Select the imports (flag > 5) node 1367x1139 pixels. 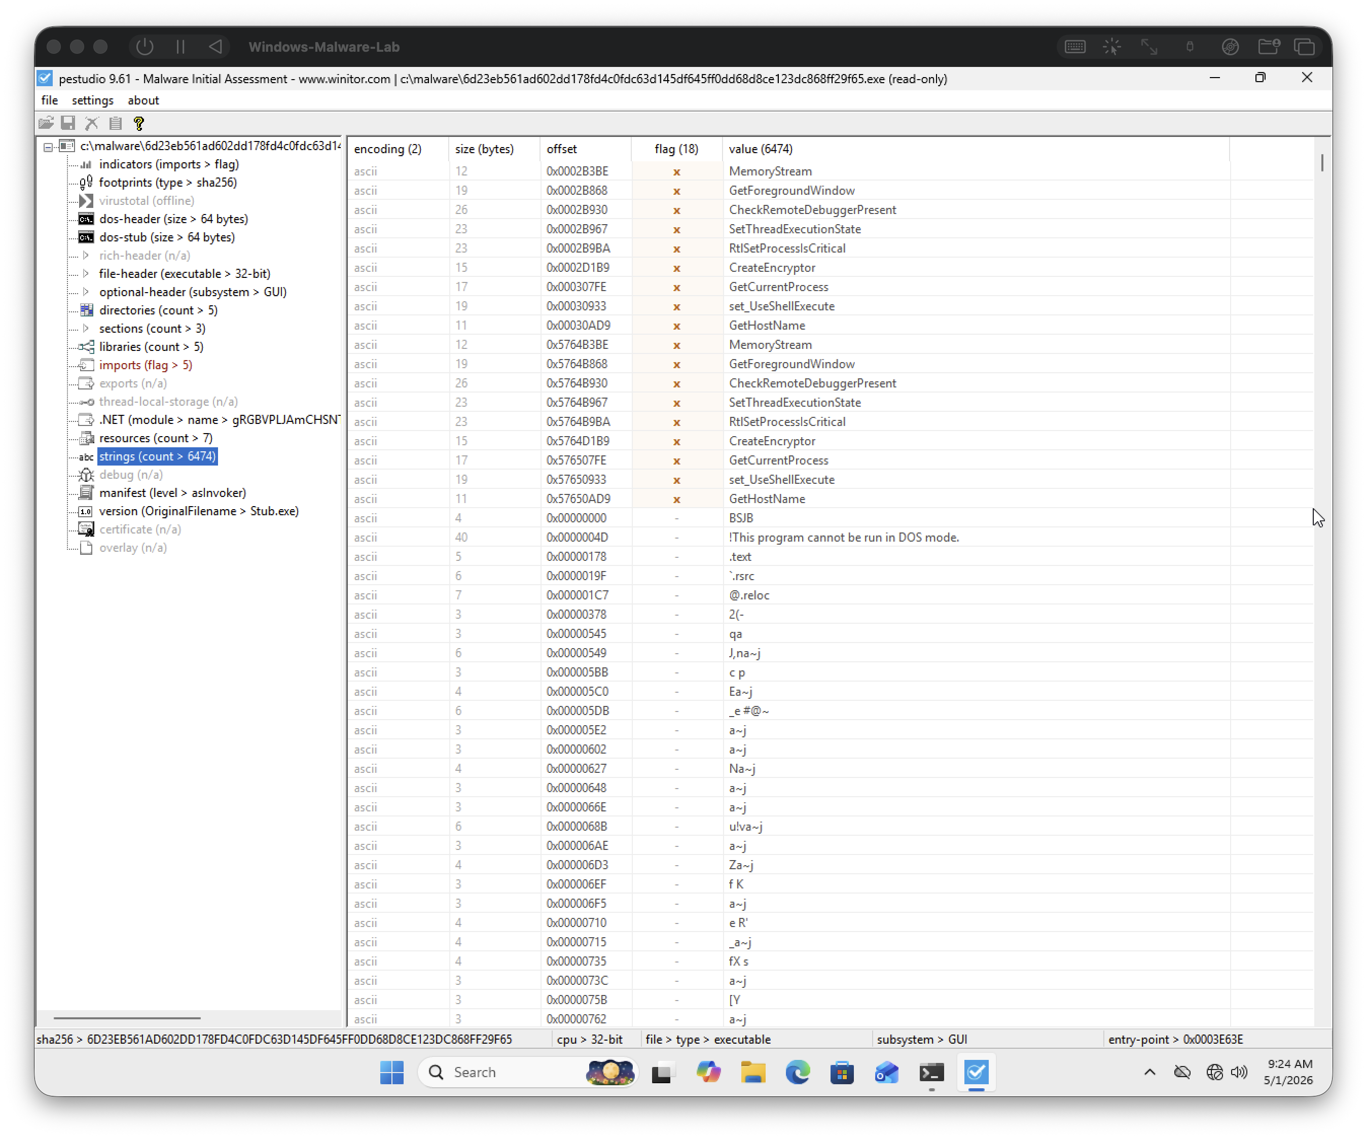145,365
